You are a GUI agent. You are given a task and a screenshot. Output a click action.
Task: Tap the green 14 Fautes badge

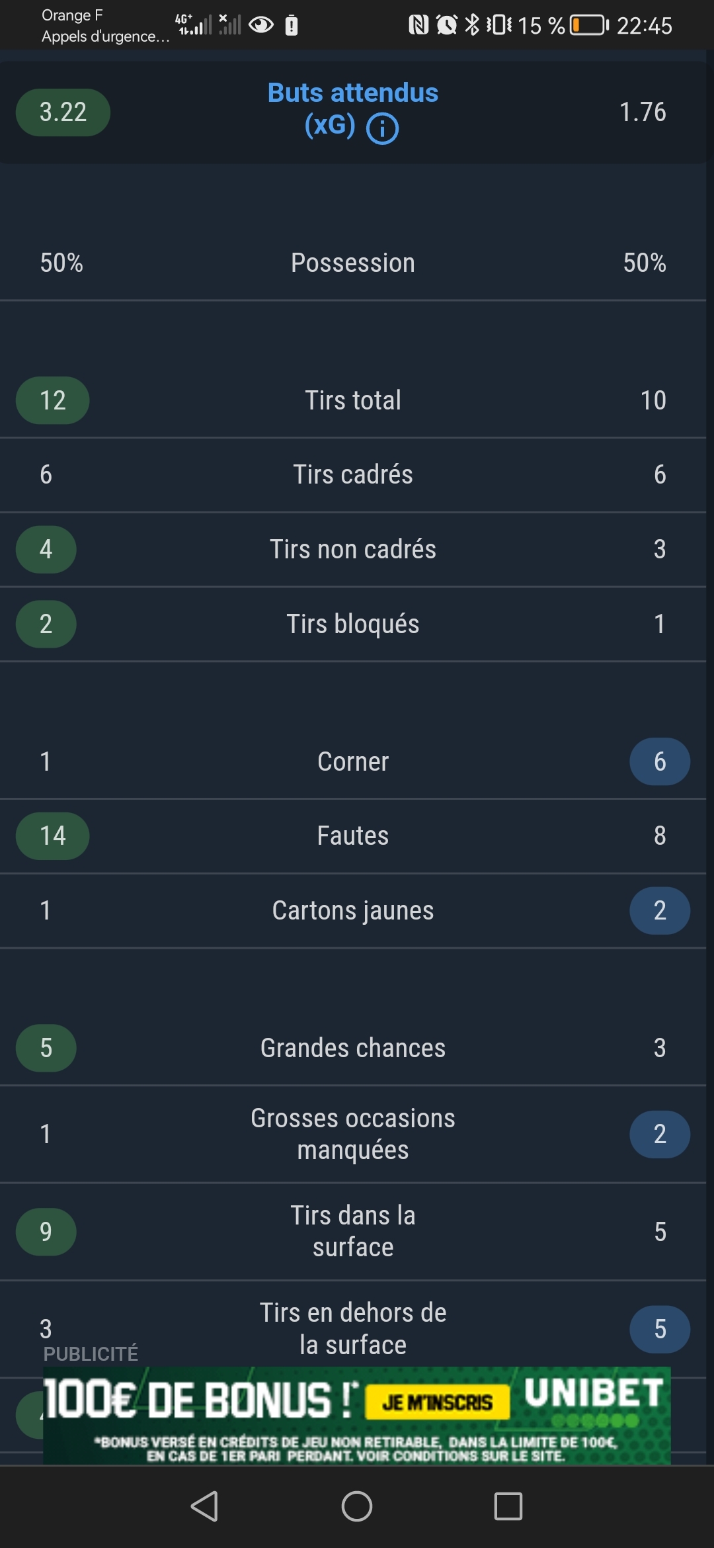[53, 836]
